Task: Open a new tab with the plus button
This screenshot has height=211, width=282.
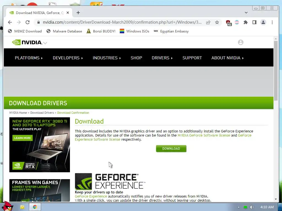Action: (78, 13)
